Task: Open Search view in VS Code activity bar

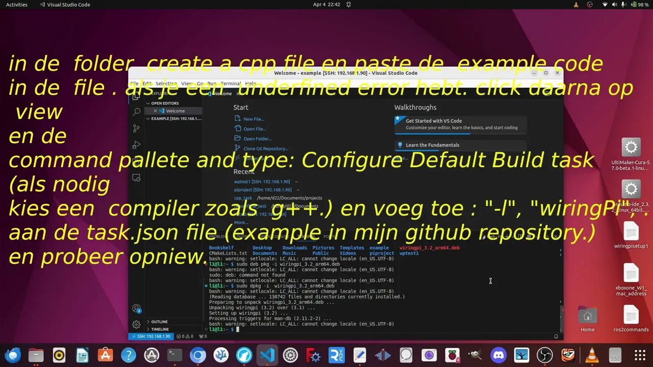Action: 136,112
